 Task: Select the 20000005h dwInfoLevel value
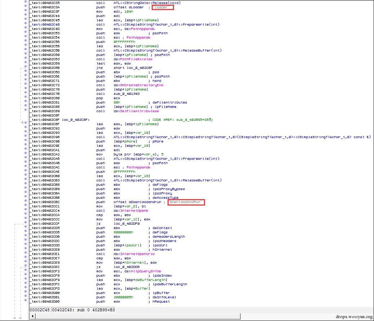click(x=123, y=297)
